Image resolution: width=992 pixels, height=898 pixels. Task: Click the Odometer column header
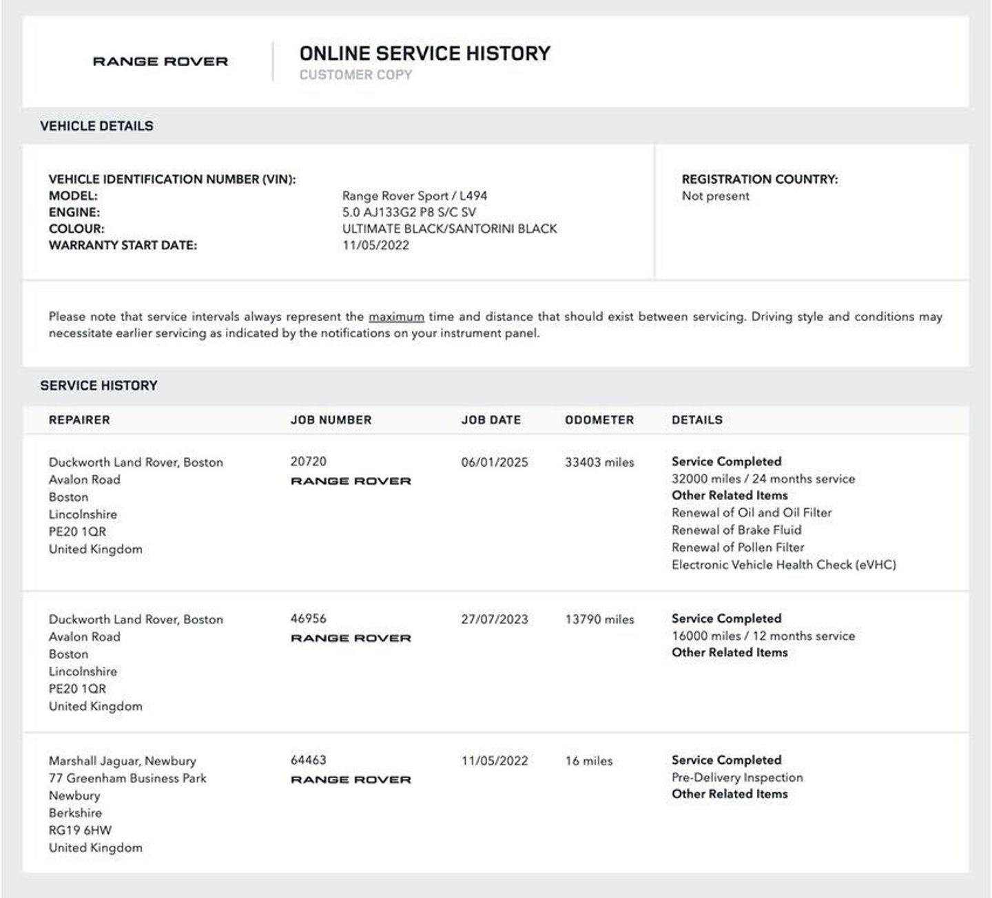[x=599, y=420]
